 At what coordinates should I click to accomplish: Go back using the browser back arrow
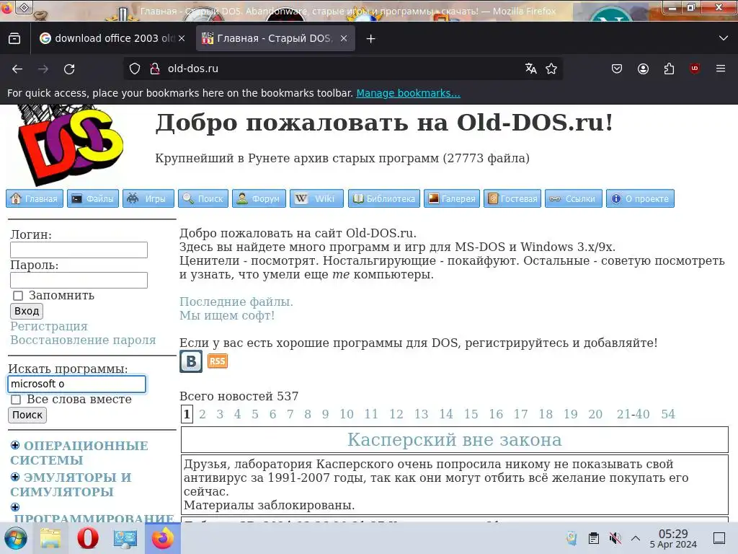17,69
